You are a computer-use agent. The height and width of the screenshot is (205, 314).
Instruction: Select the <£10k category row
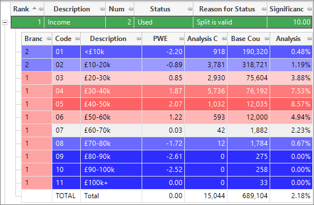[167, 52]
